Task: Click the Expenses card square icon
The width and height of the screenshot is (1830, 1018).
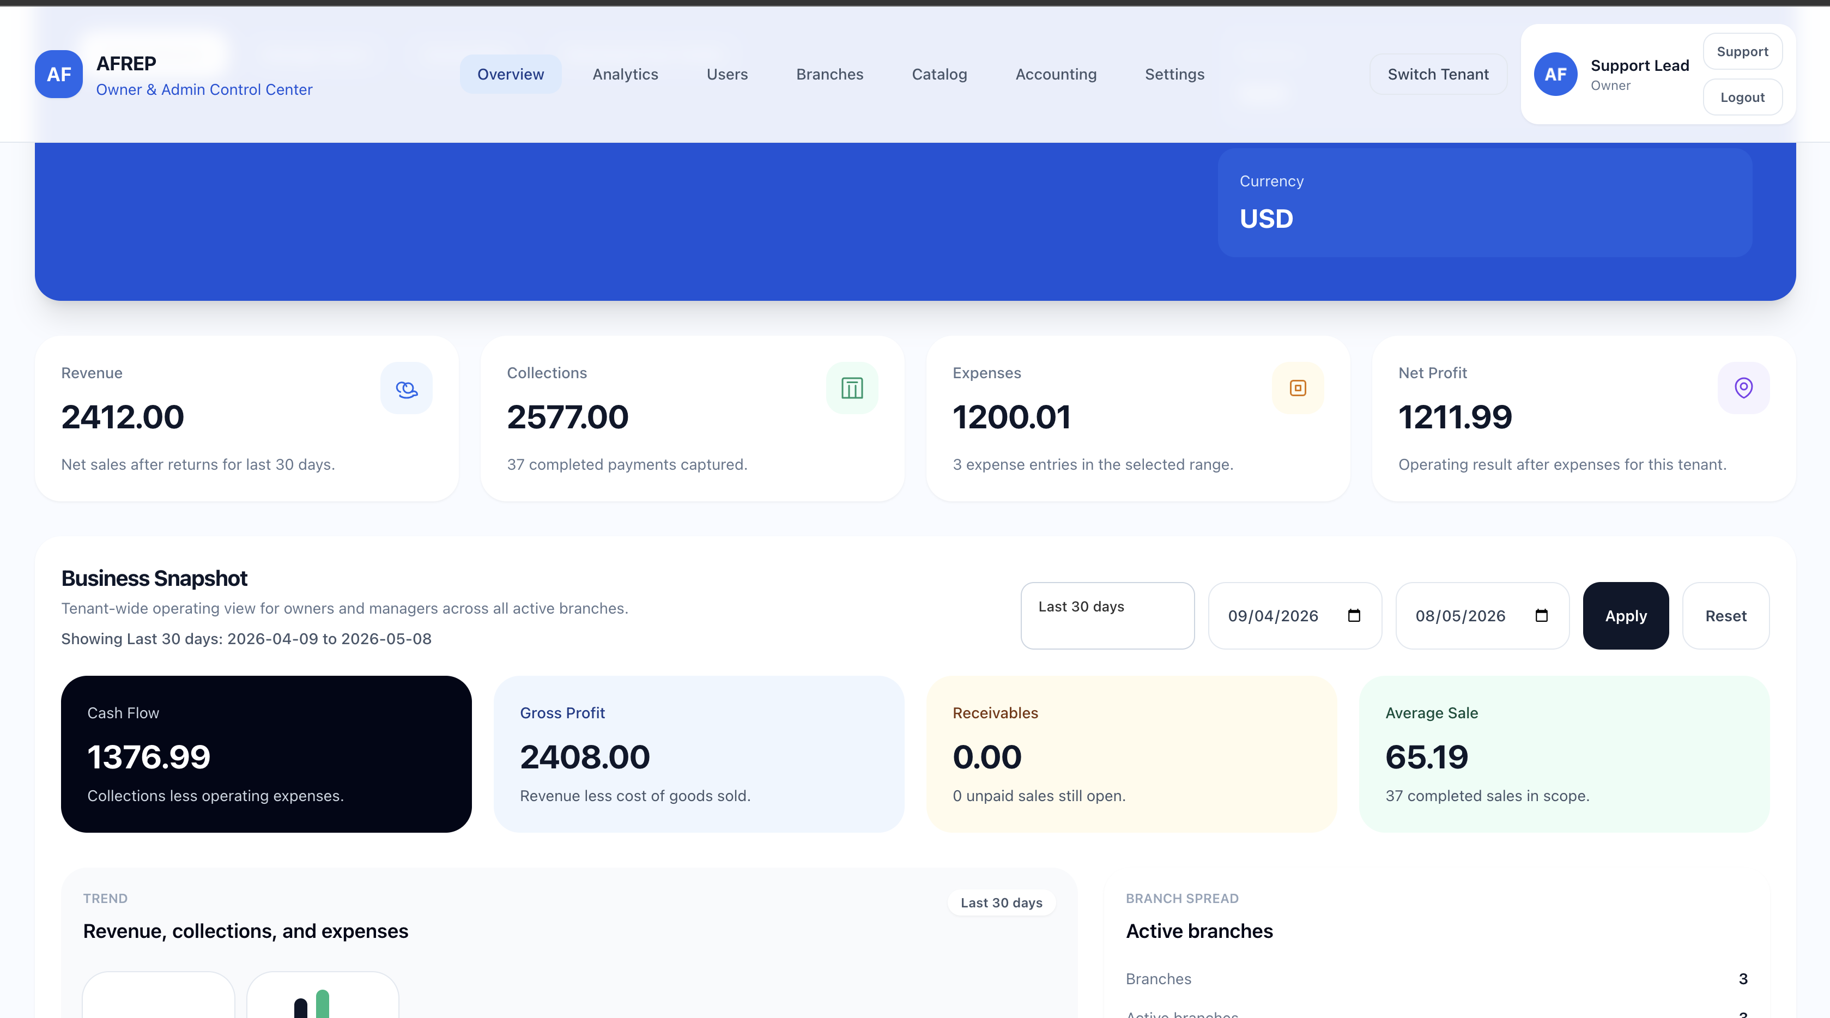Action: click(1298, 389)
